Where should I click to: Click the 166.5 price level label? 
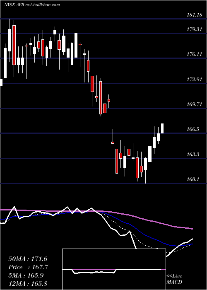(x=193, y=129)
